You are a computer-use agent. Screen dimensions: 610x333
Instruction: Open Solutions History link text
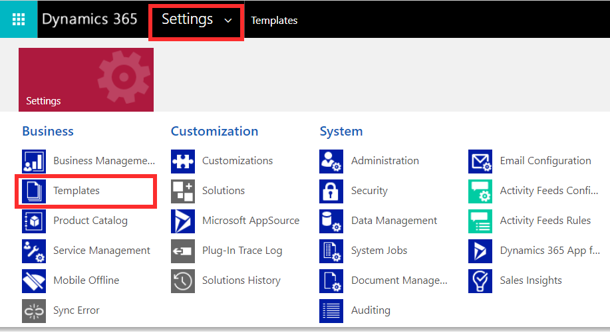[x=241, y=280]
